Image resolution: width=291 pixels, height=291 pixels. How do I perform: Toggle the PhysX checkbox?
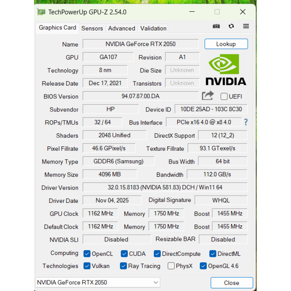point(171,266)
